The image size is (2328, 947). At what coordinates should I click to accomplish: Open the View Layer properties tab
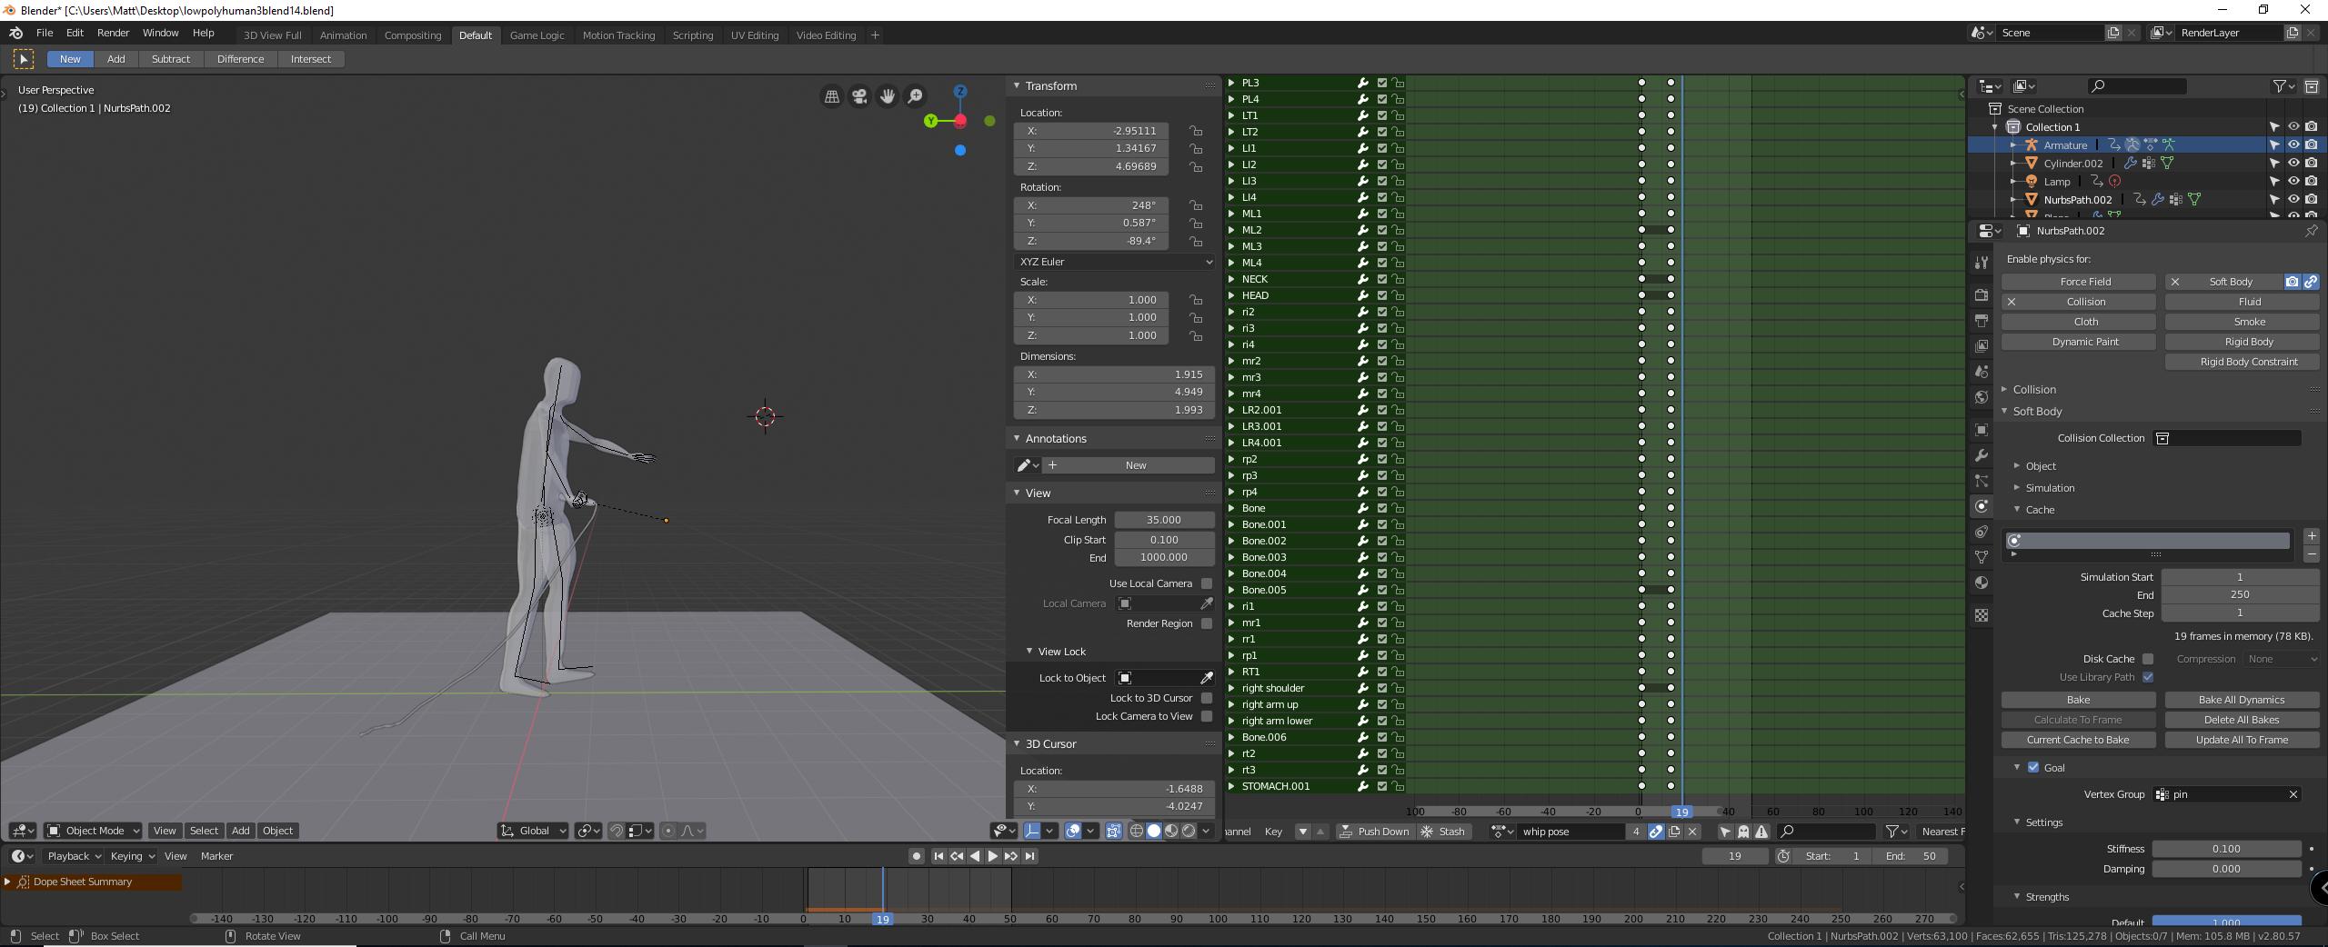pos(1982,346)
